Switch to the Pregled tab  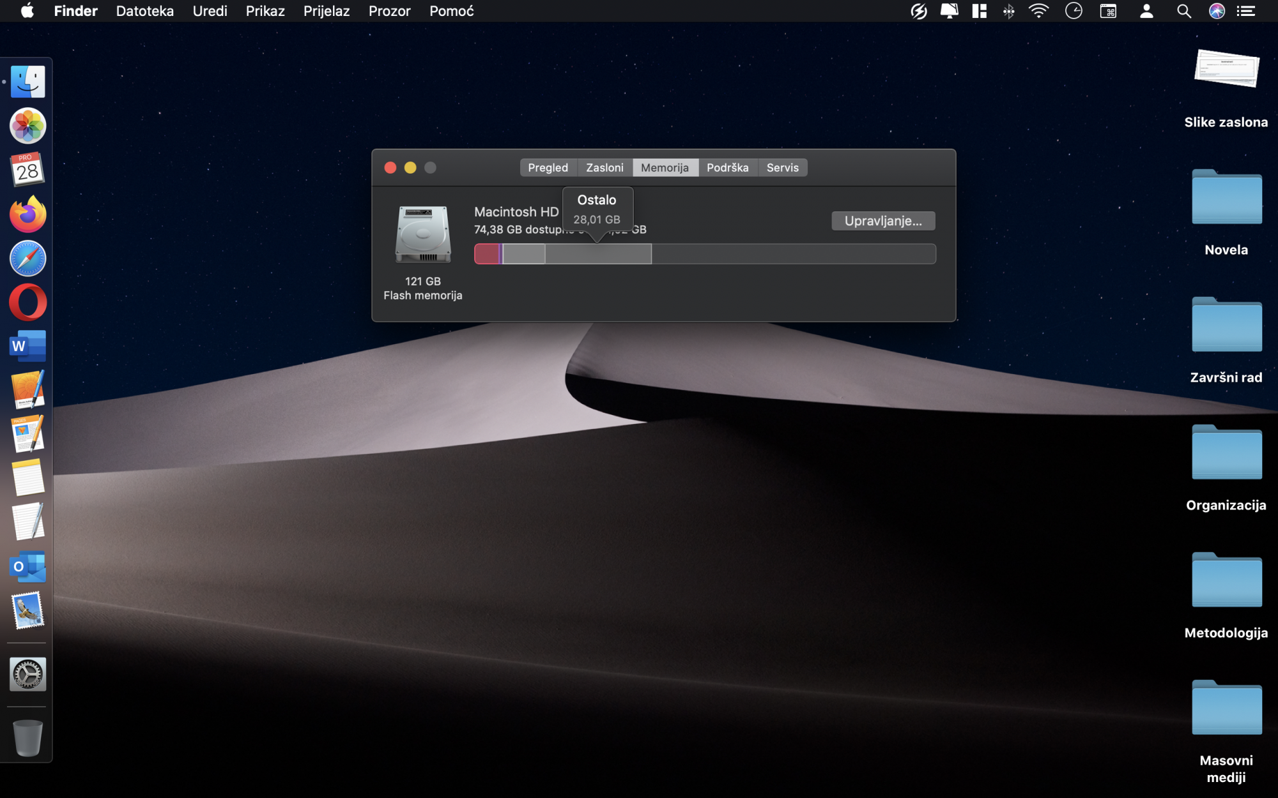(x=548, y=167)
